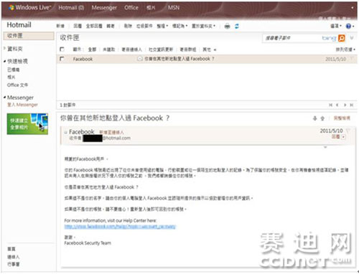Image resolution: width=359 pixels, height=274 pixels.
Task: Select 收件匣 Inbox in left sidebar
Action: 29,36
